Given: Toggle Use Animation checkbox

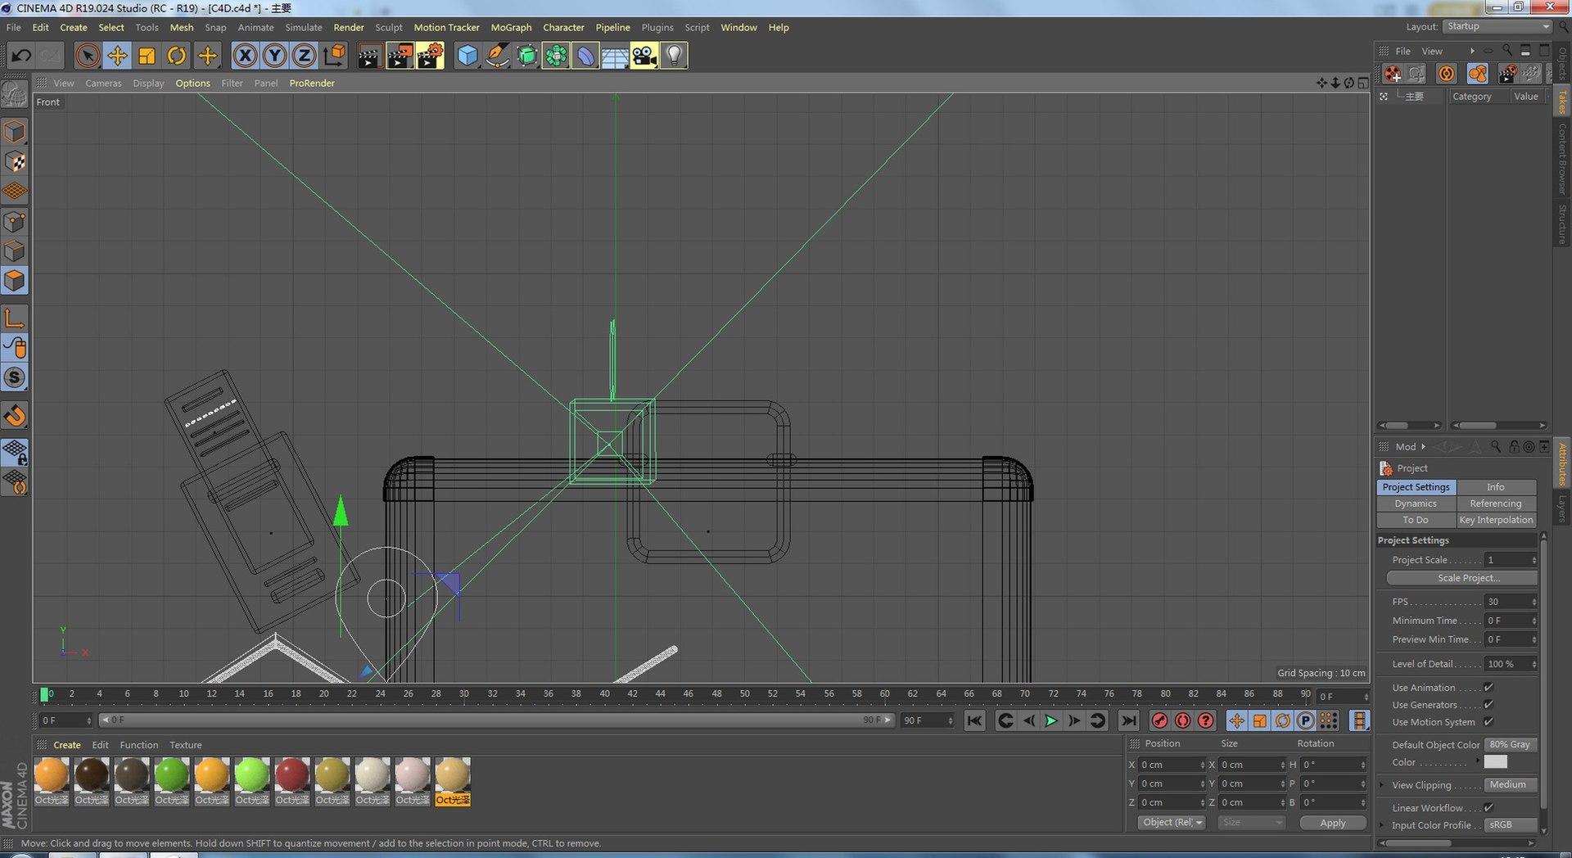Looking at the screenshot, I should click(x=1488, y=688).
